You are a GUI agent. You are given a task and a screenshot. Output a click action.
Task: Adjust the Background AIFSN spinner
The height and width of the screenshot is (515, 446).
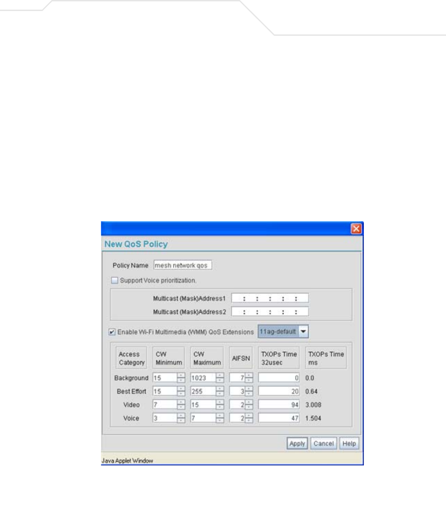coord(249,378)
